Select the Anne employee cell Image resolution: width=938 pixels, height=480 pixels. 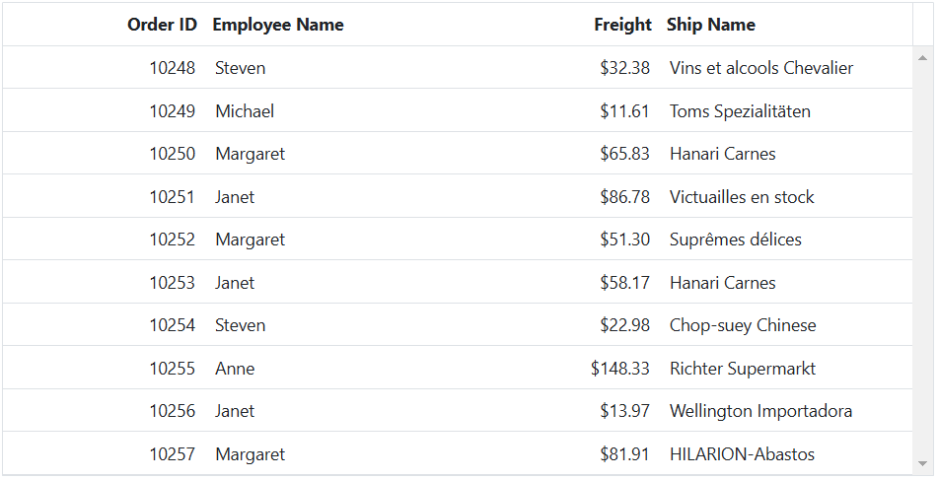tap(235, 369)
